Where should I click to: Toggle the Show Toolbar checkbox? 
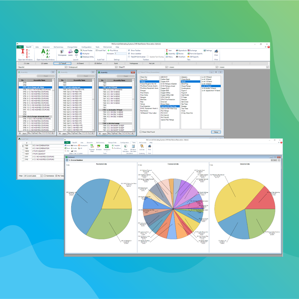click(x=129, y=50)
